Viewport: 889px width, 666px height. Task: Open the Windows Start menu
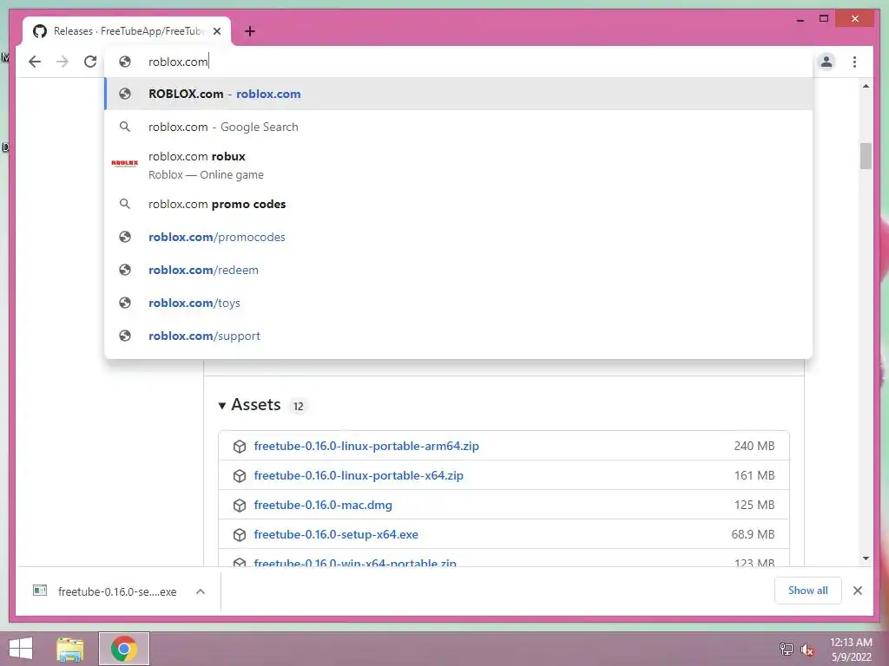tap(21, 649)
